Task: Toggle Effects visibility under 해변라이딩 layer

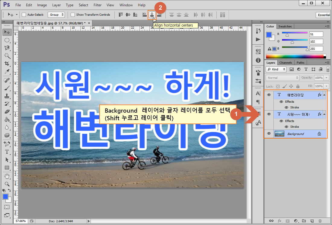Action: [281, 102]
